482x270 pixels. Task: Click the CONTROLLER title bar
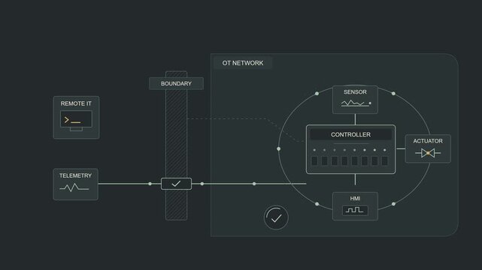coord(350,134)
